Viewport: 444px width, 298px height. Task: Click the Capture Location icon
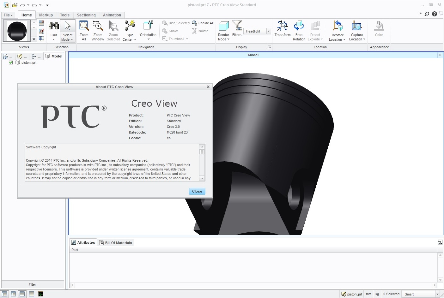pyautogui.click(x=357, y=26)
